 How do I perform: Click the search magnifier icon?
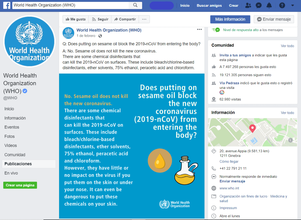pyautogui.click(x=135, y=5)
